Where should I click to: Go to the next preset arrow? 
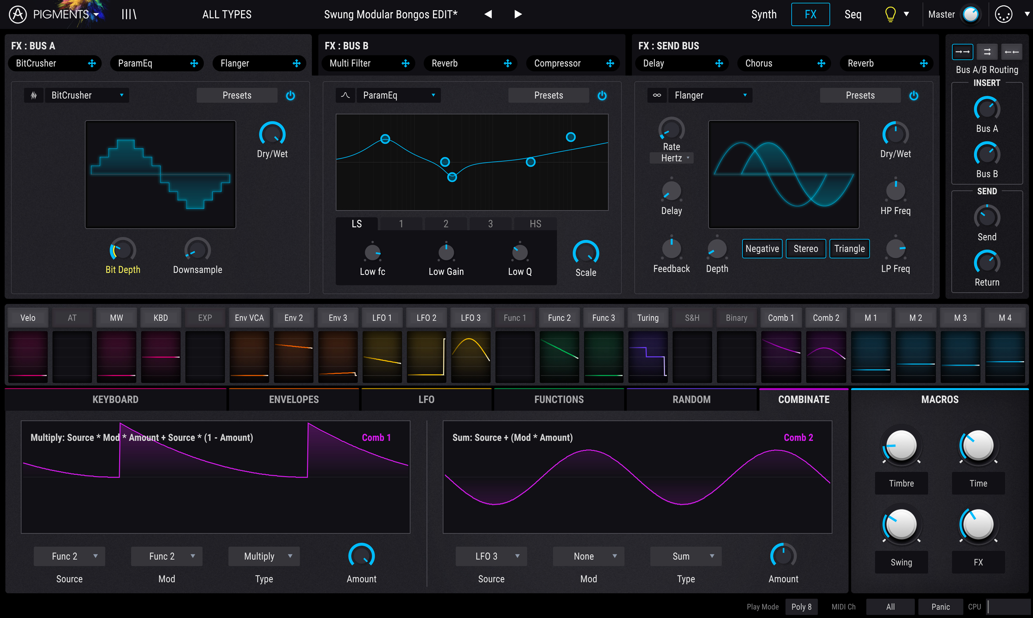[518, 14]
